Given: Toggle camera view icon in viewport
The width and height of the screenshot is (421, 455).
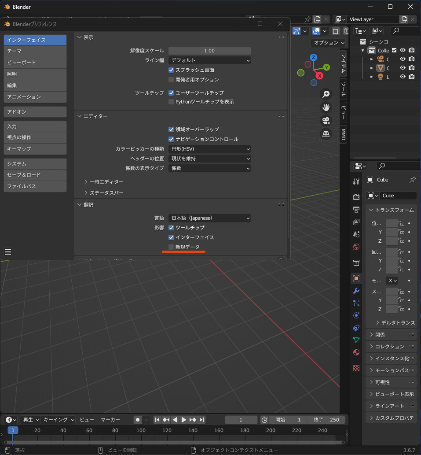Looking at the screenshot, I should pos(326,121).
